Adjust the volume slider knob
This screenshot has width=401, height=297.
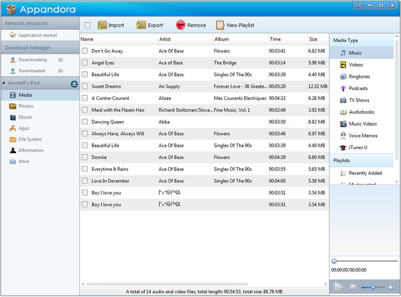[x=373, y=287]
